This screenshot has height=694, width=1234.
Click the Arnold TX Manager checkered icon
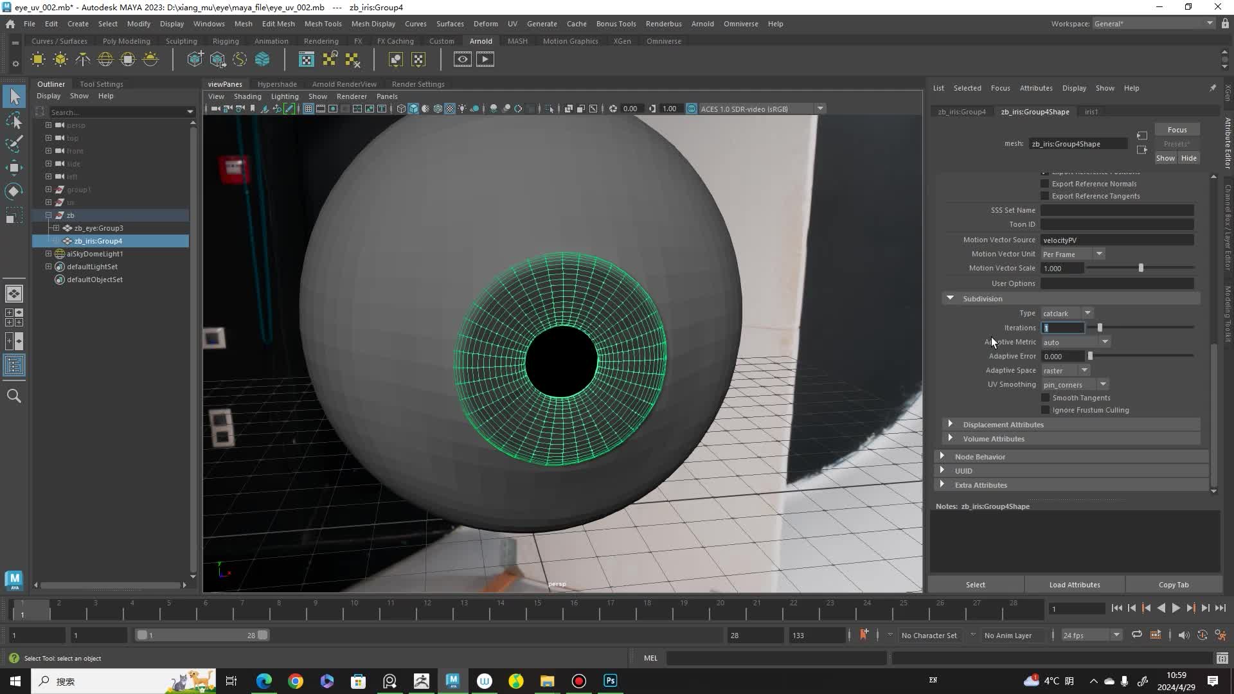click(307, 60)
